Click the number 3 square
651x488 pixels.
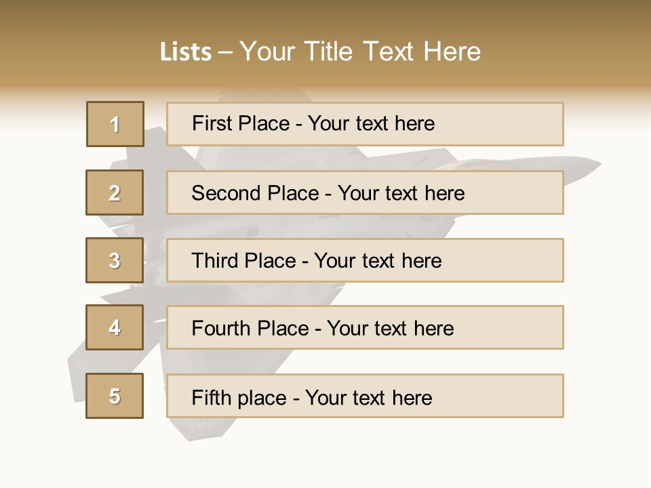tap(115, 260)
